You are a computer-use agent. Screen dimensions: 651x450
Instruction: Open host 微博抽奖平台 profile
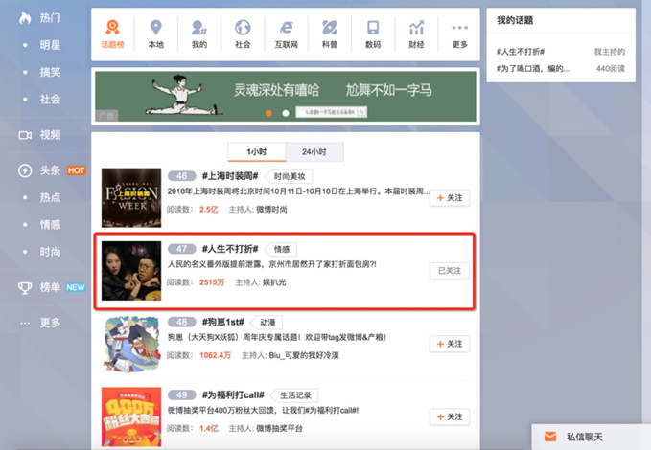coord(279,428)
